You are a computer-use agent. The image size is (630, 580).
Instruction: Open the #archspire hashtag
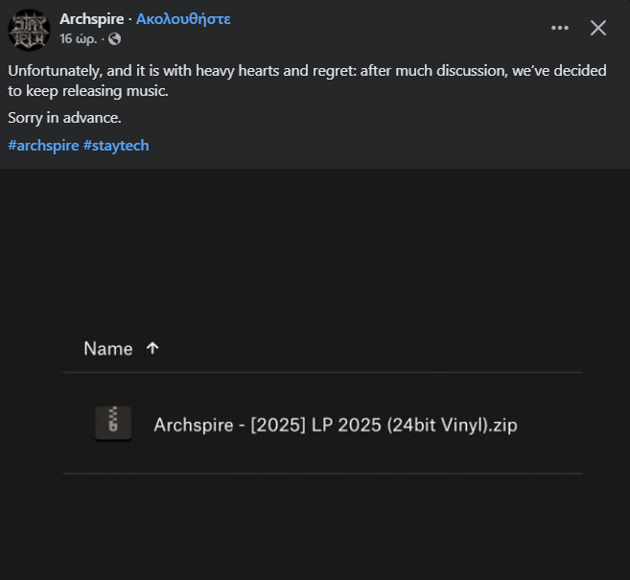coord(43,146)
